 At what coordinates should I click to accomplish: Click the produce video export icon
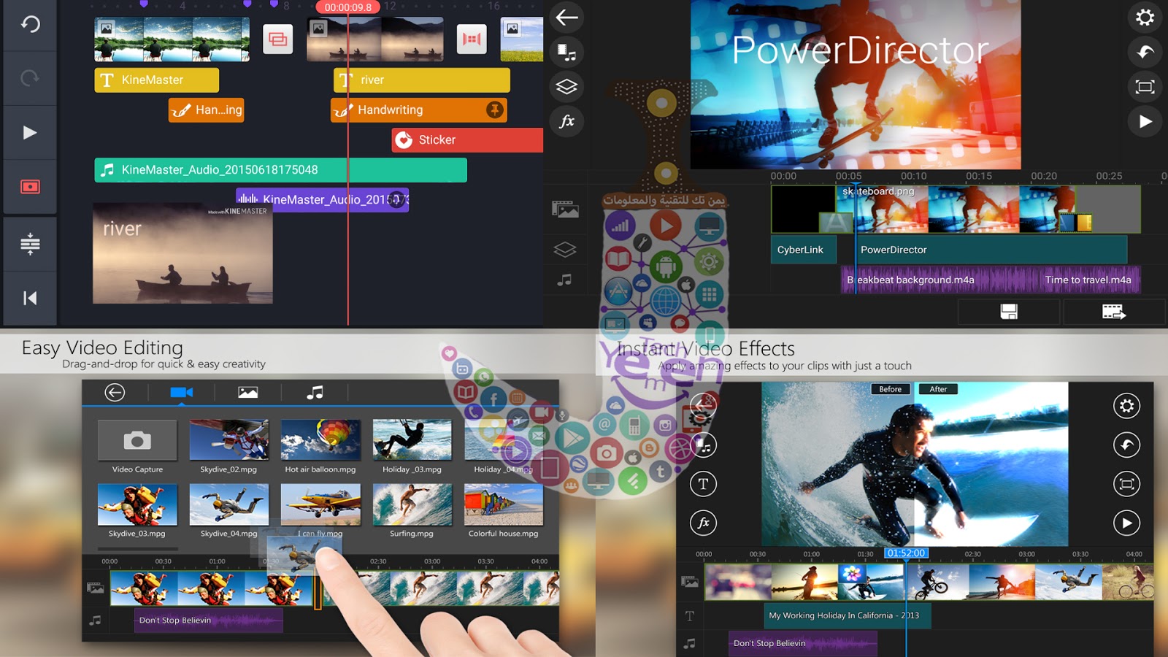point(1113,312)
